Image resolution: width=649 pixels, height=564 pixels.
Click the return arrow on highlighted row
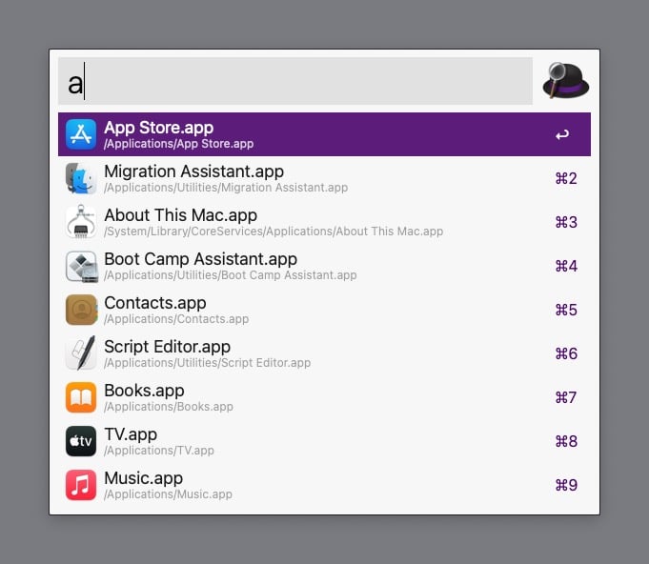(x=562, y=135)
